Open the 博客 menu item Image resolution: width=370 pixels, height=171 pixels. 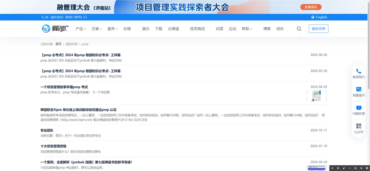click(x=267, y=29)
